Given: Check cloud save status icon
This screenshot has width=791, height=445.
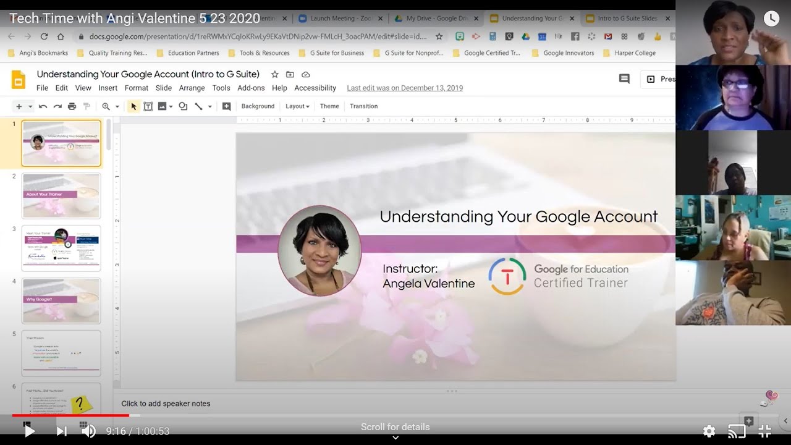Looking at the screenshot, I should point(305,74).
